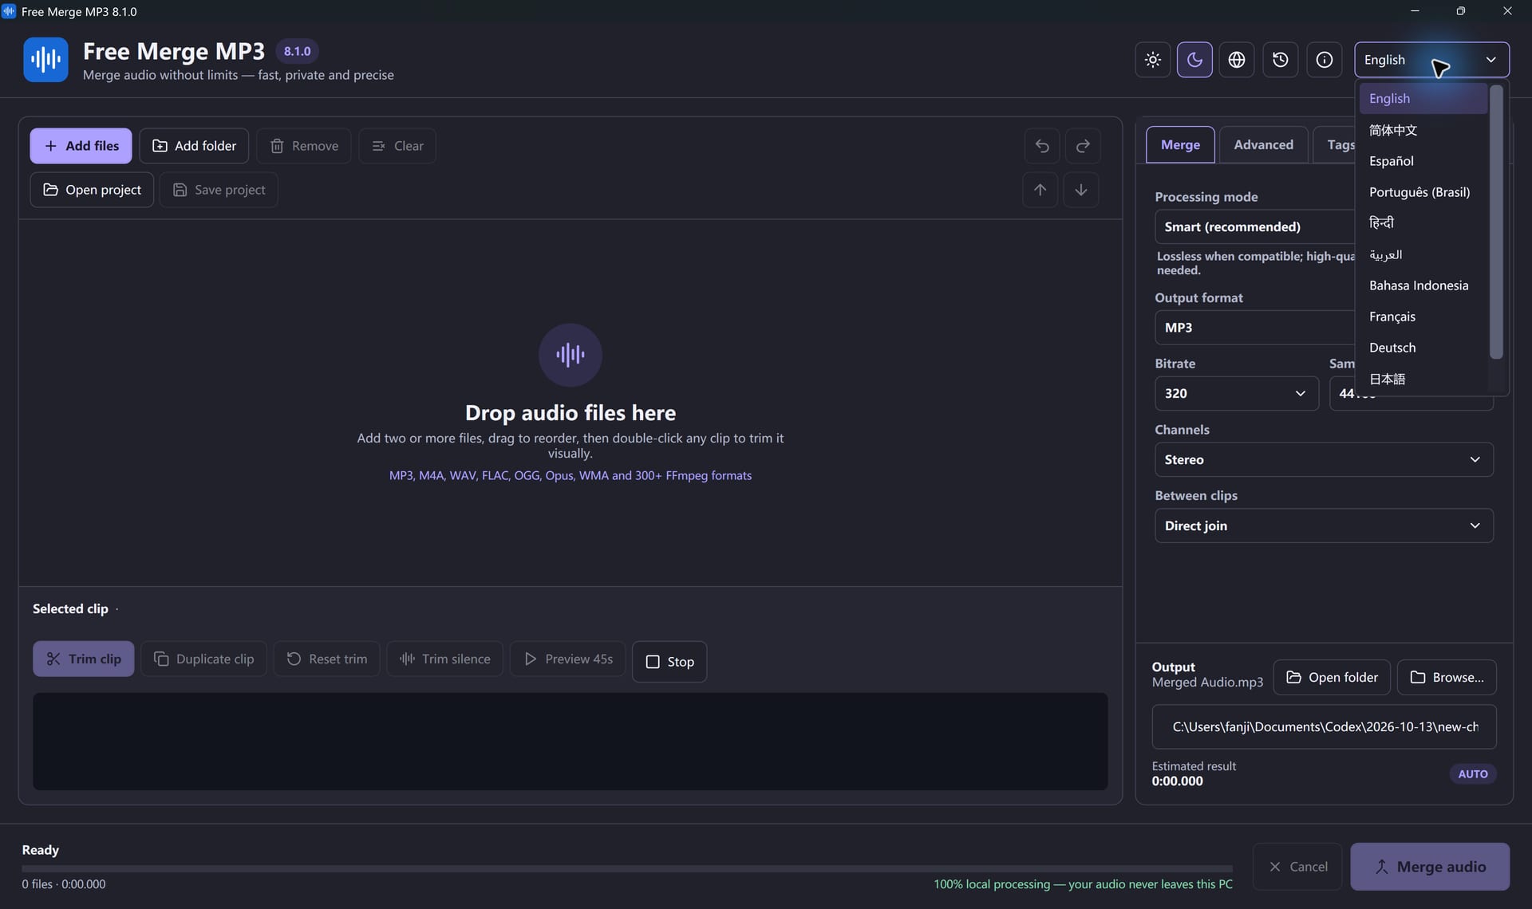Select Español language option
1532x909 pixels.
1423,161
